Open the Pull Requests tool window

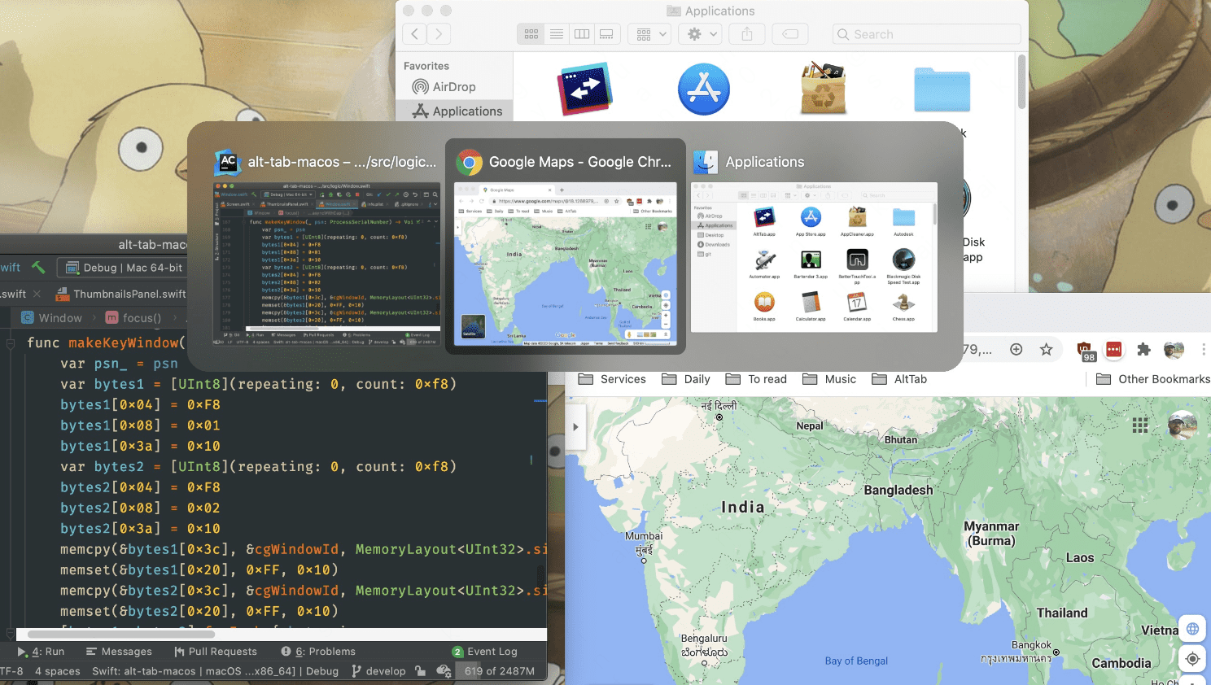tap(216, 652)
